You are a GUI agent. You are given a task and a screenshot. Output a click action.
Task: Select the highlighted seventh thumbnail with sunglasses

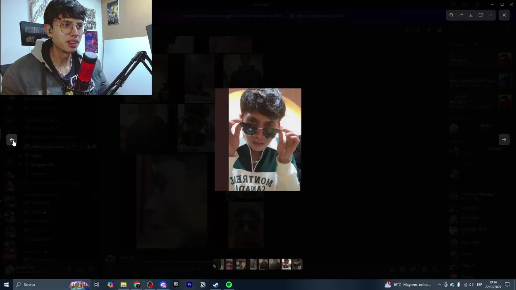[286, 264]
